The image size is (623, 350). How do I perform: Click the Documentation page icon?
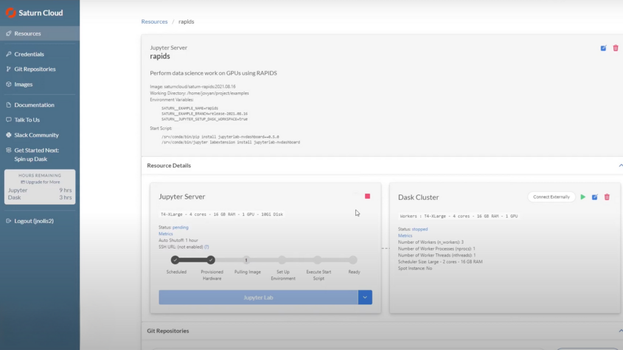tap(9, 105)
